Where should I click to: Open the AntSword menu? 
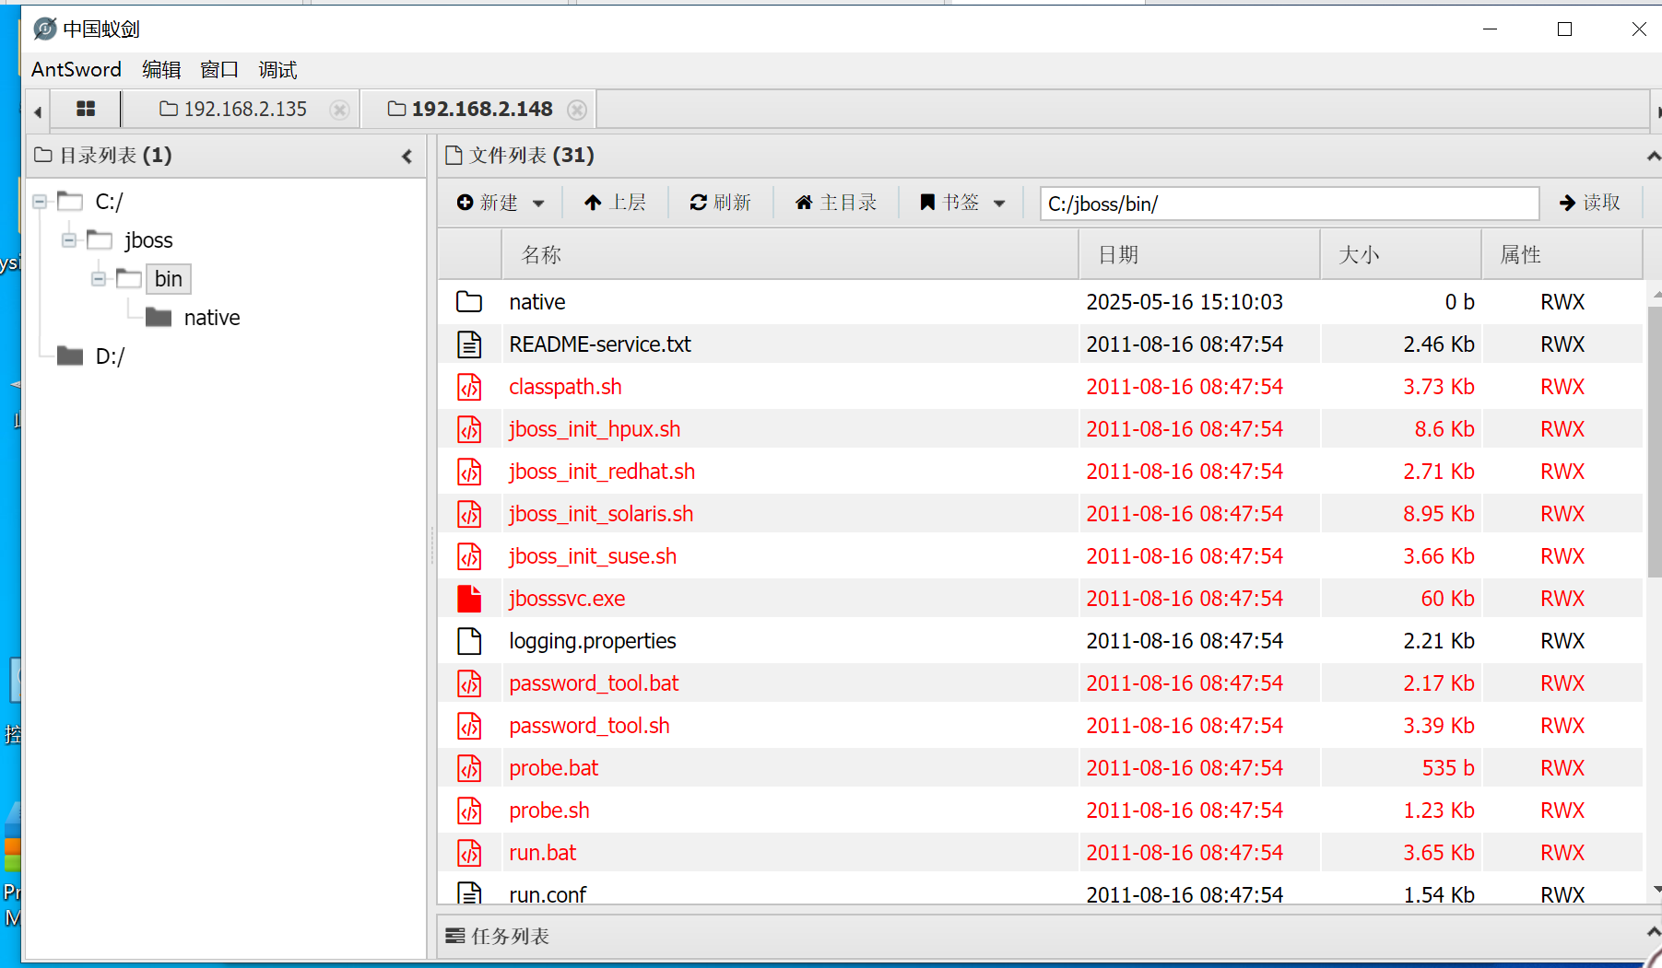click(77, 69)
